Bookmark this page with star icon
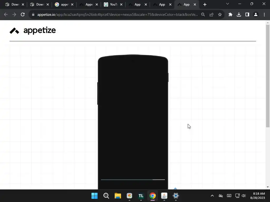The image size is (270, 202). [x=220, y=15]
